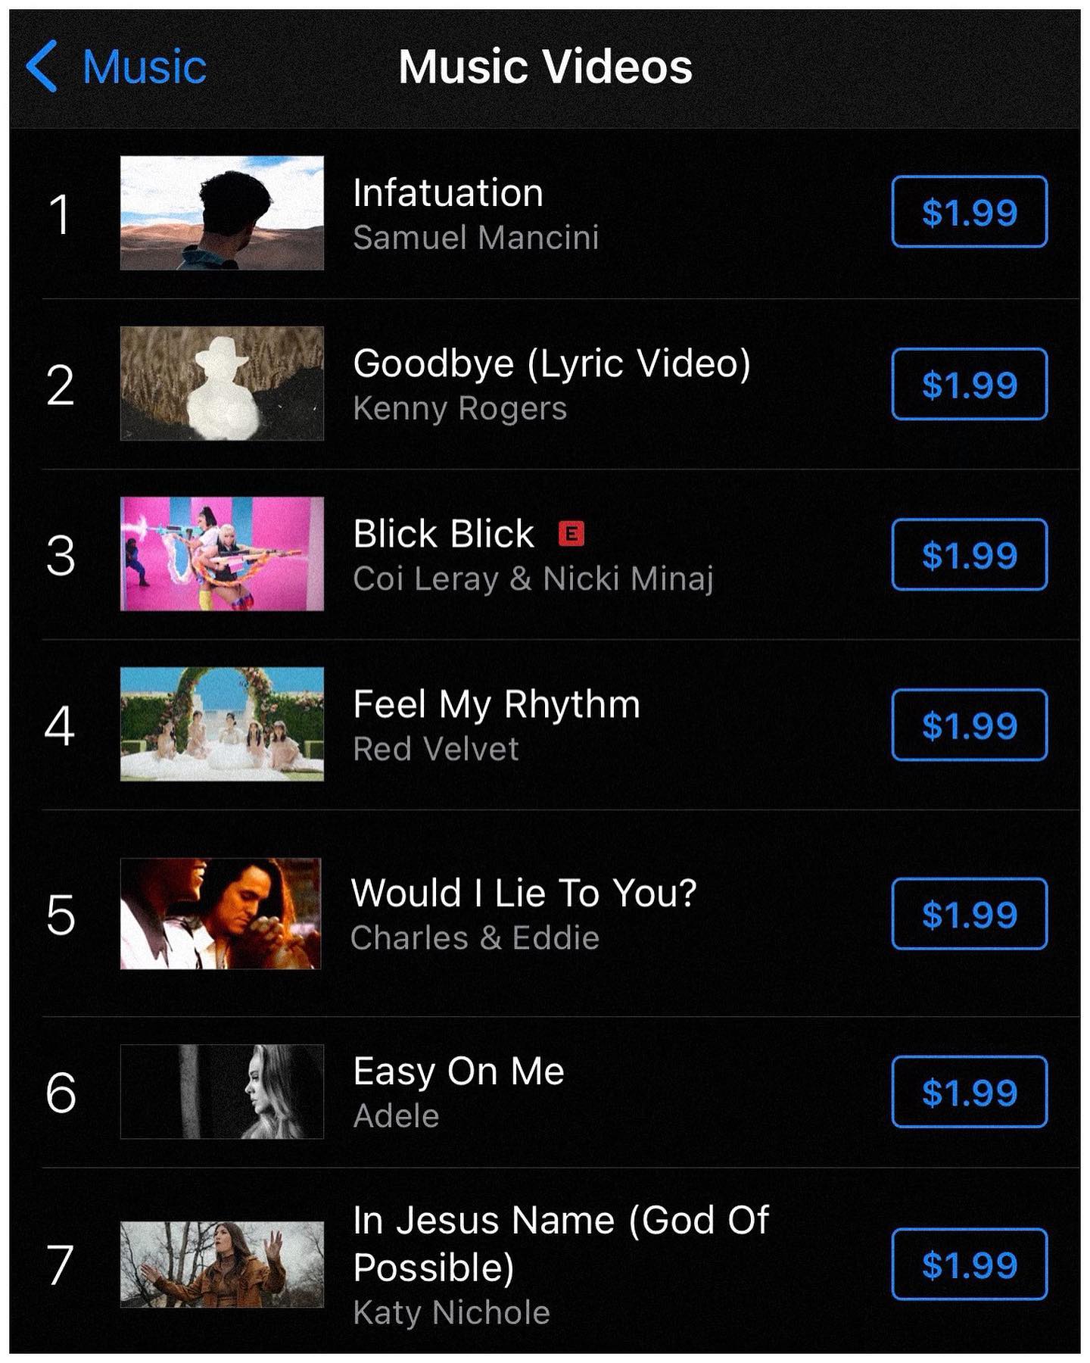The height and width of the screenshot is (1363, 1090).
Task: Buy Blick Blick for $1.99
Action: coord(969,554)
